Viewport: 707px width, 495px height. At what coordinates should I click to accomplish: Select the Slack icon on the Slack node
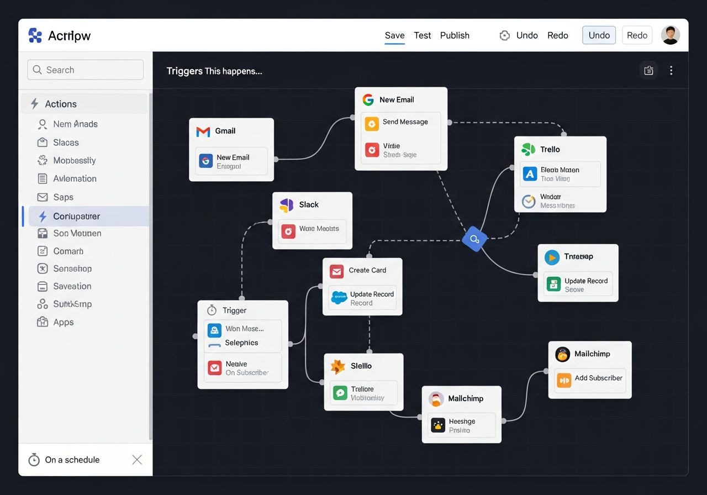point(287,204)
